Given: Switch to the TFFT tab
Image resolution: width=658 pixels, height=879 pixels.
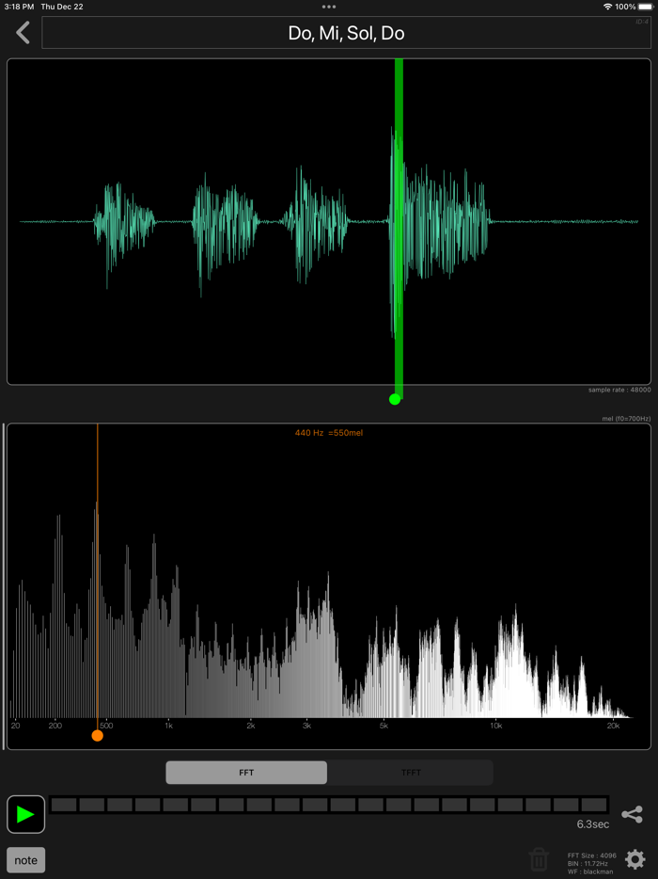Looking at the screenshot, I should coord(411,773).
